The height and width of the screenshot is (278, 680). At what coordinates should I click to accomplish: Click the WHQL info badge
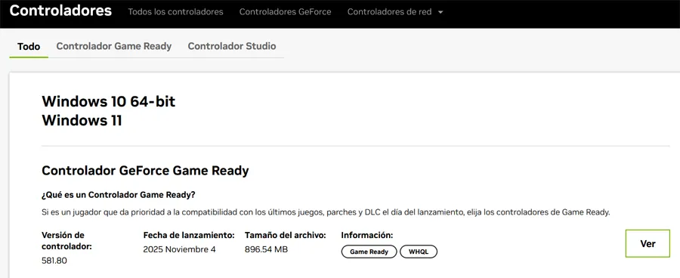click(419, 252)
